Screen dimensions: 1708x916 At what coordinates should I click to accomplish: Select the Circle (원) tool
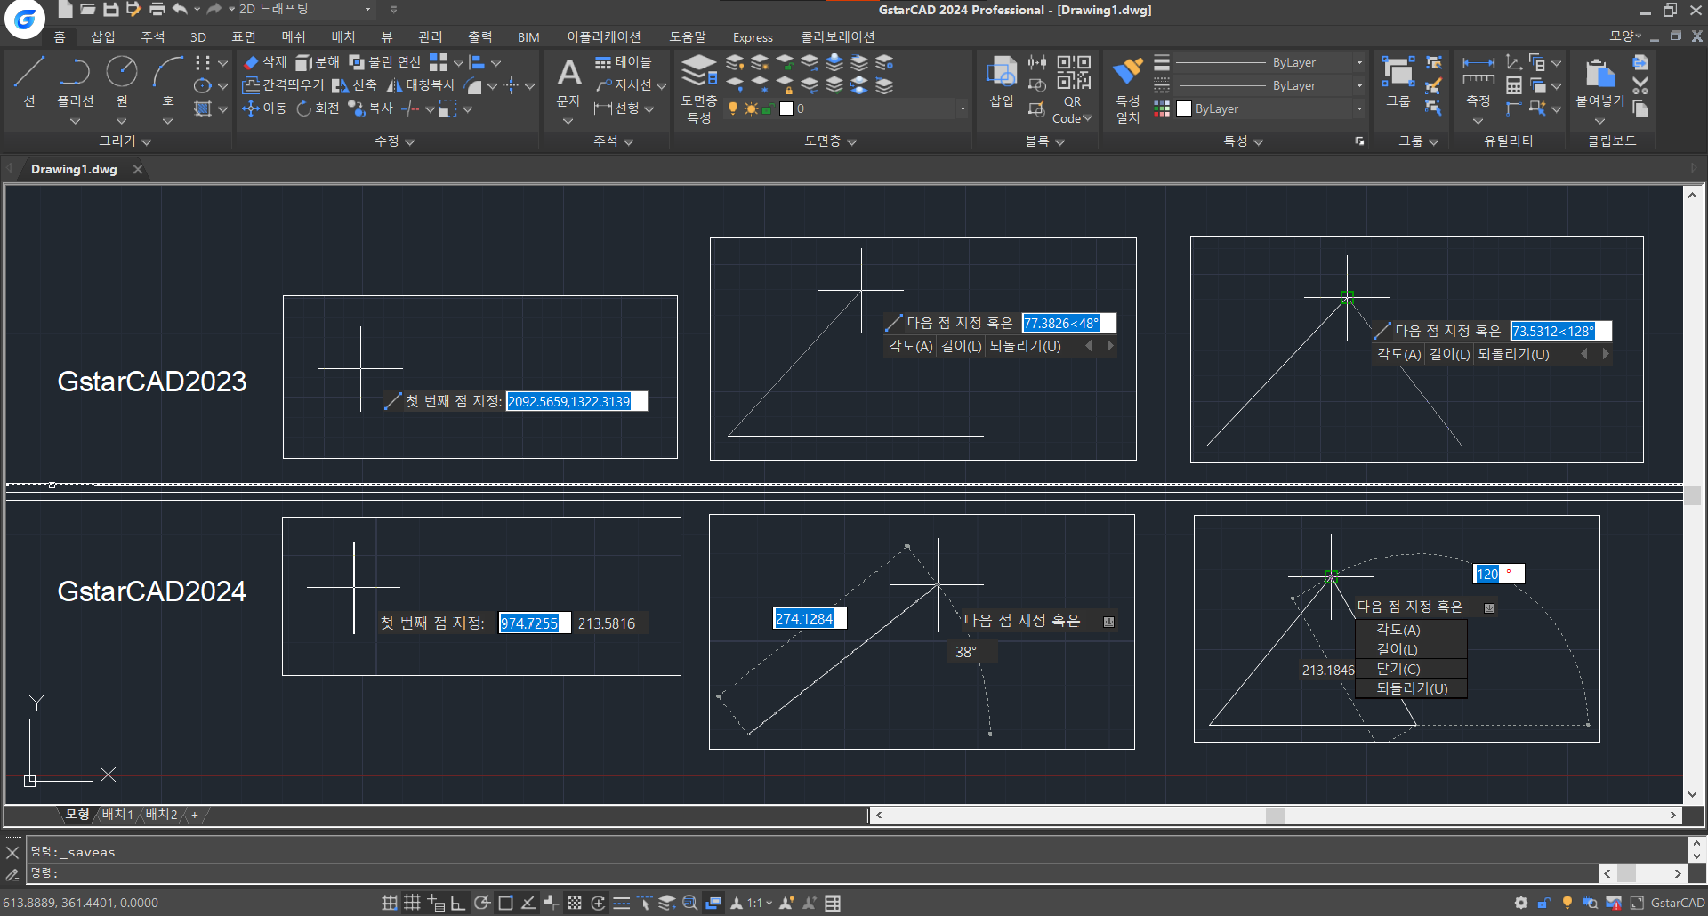[x=122, y=81]
